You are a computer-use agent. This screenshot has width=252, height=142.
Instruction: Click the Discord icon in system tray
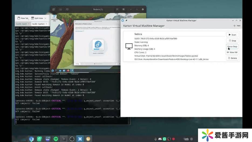[x=160, y=139]
